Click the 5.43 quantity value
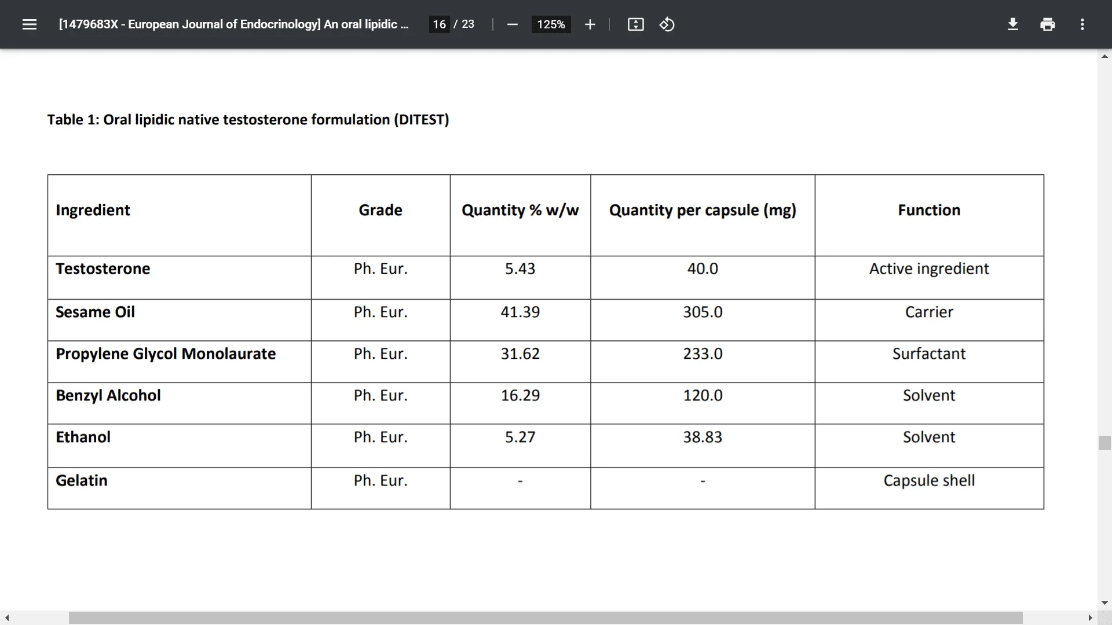 pyautogui.click(x=520, y=269)
